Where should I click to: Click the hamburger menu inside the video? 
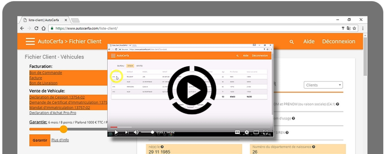tap(113, 55)
